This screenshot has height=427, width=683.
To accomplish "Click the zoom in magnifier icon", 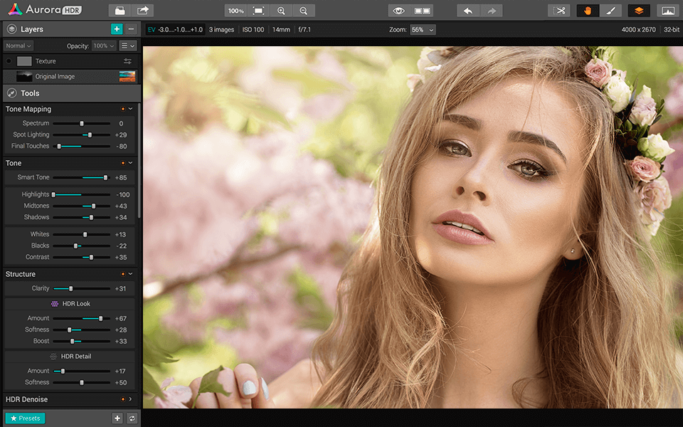I will click(x=281, y=11).
